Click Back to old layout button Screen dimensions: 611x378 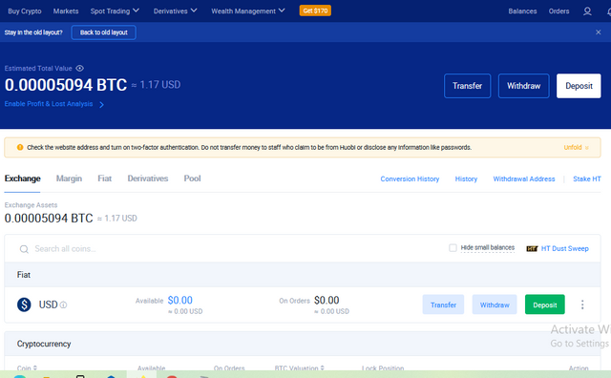point(104,32)
